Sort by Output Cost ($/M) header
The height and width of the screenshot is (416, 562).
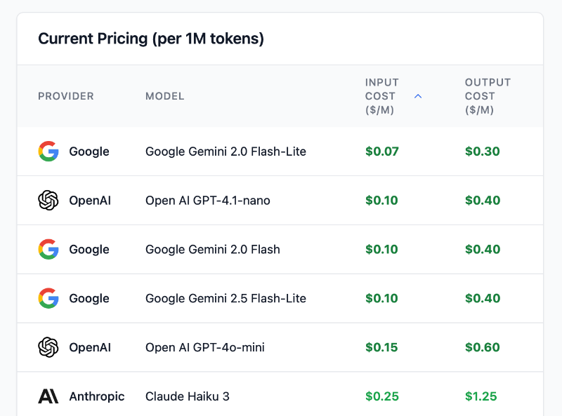pyautogui.click(x=488, y=96)
